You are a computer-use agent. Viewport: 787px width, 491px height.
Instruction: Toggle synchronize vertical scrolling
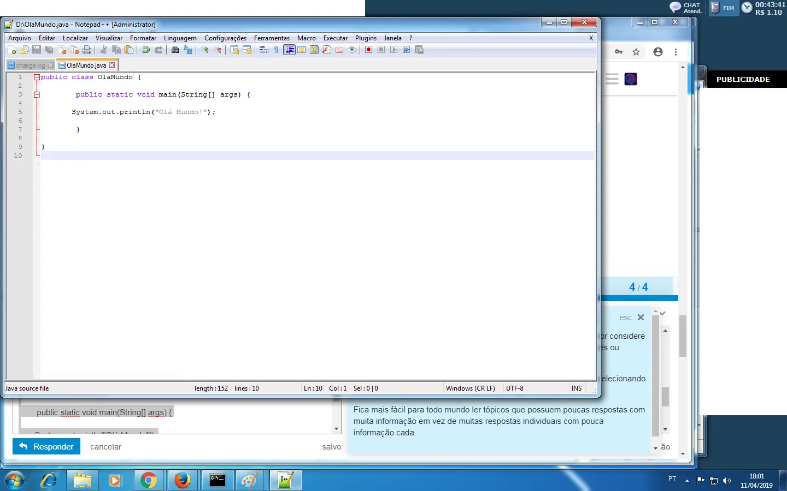pos(234,50)
